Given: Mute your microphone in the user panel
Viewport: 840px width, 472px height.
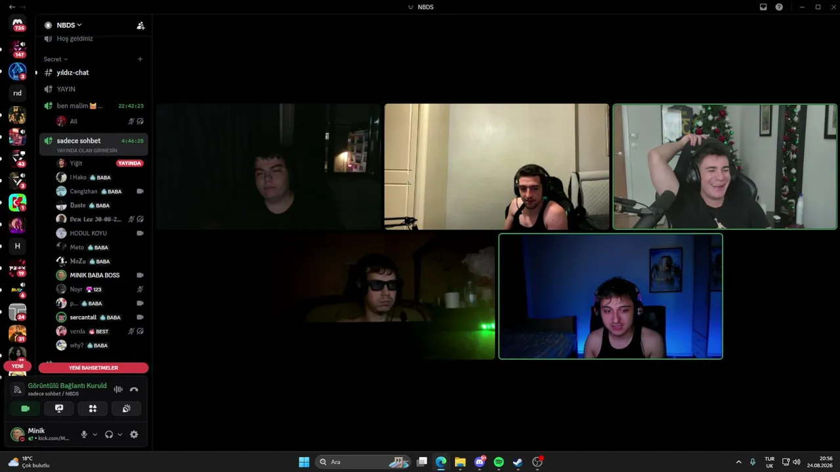Looking at the screenshot, I should (84, 435).
